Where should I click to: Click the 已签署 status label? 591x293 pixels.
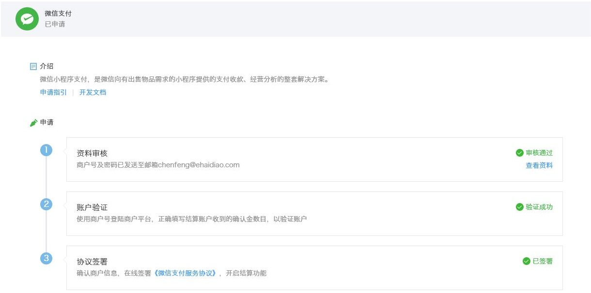click(543, 261)
